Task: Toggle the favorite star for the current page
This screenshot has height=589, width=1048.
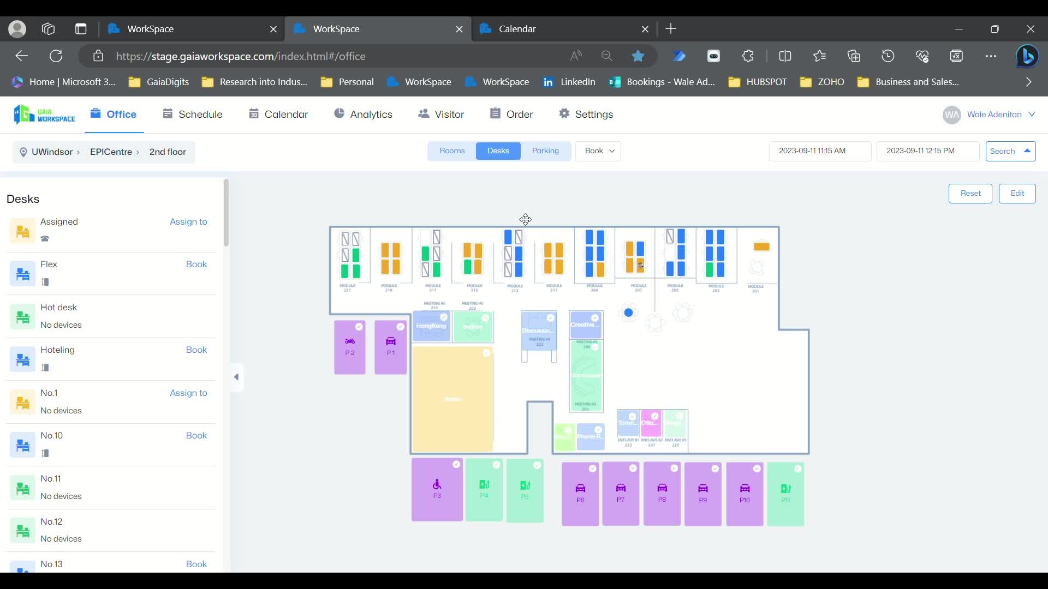Action: click(x=638, y=56)
